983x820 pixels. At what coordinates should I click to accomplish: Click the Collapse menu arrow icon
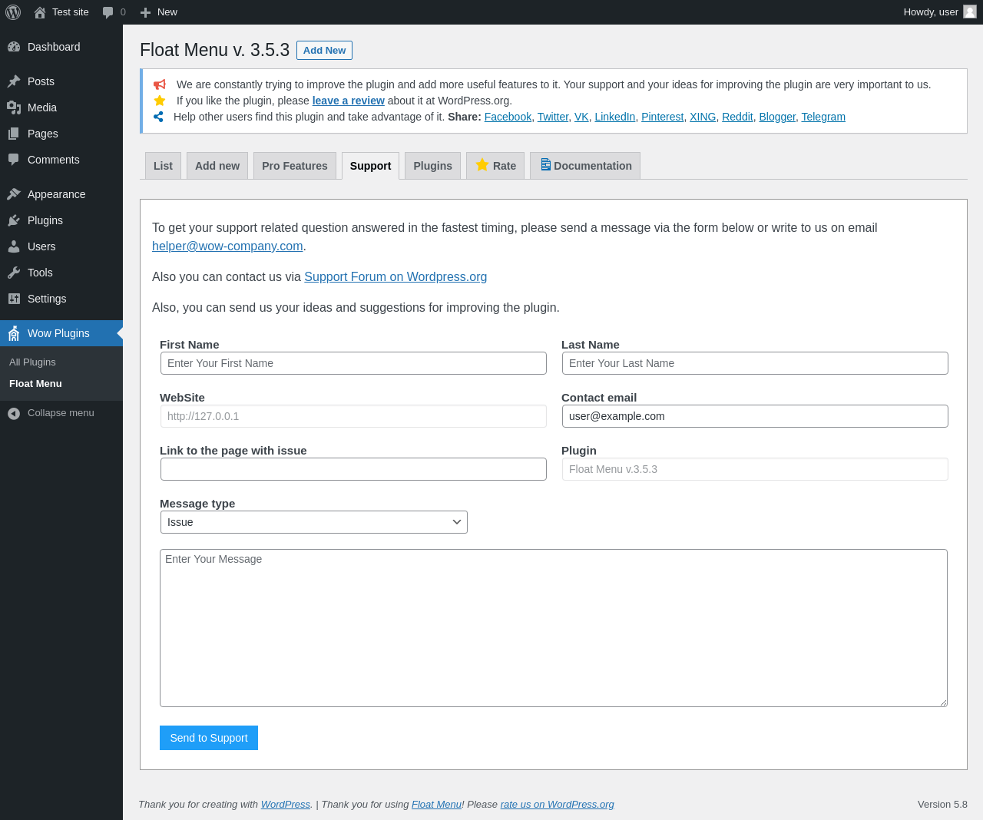(x=14, y=413)
